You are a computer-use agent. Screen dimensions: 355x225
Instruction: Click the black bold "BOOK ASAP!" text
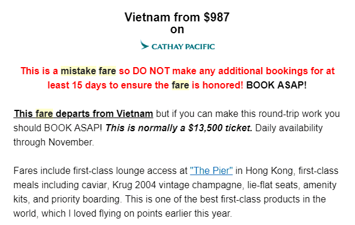[277, 85]
